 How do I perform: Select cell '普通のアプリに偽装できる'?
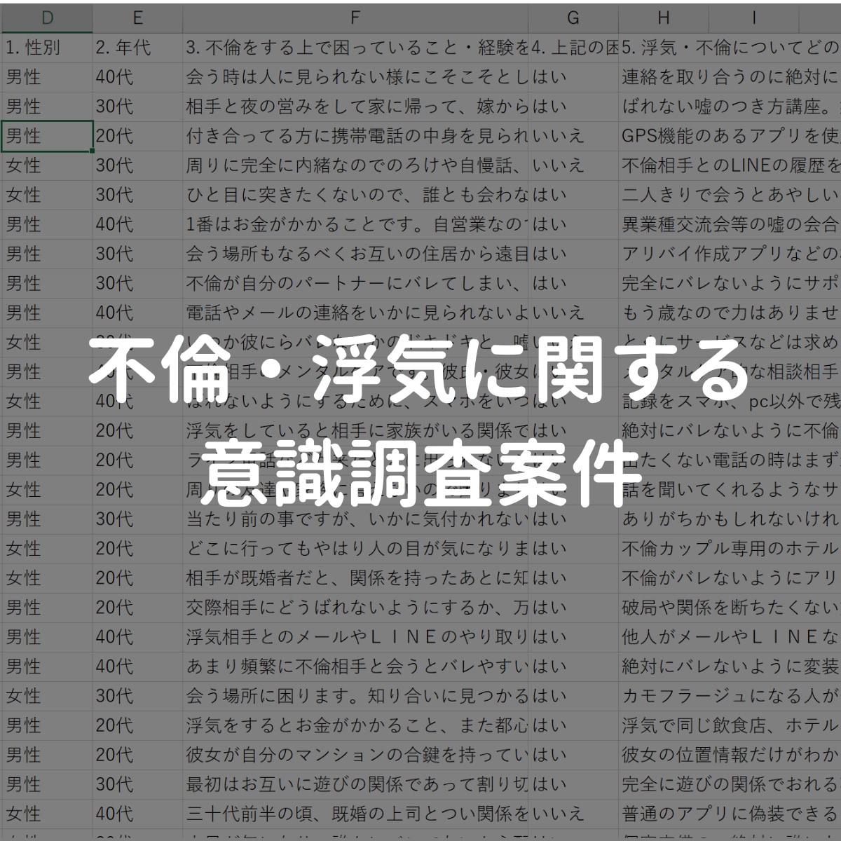(x=730, y=813)
